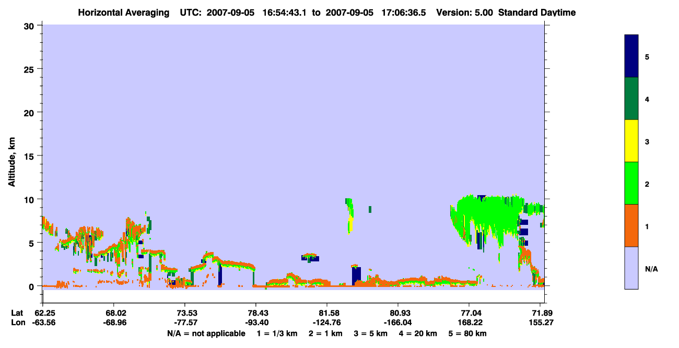Click the yellow colorbar segment labeled 3
This screenshot has width=679, height=348.
pos(631,141)
